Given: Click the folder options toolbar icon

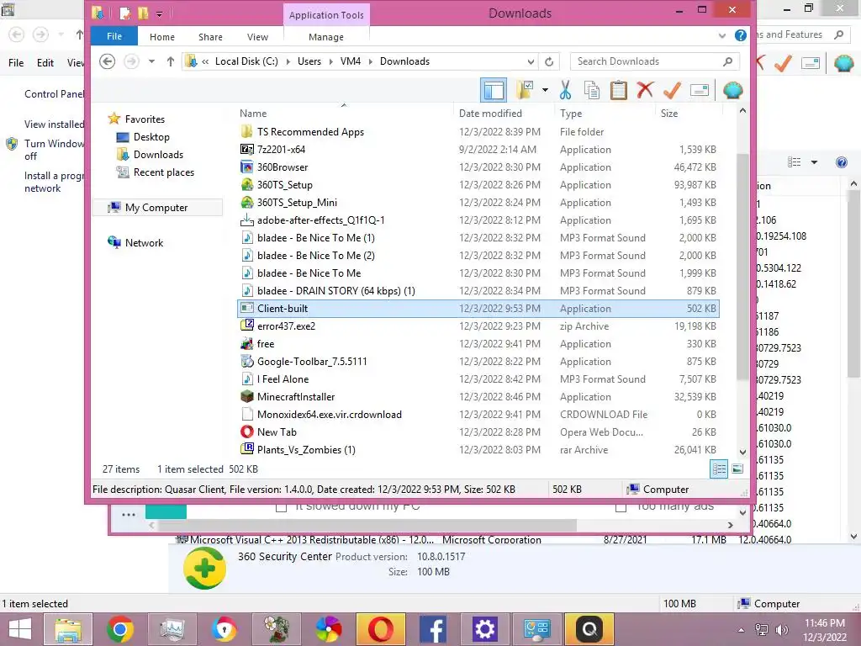Looking at the screenshot, I should [525, 90].
